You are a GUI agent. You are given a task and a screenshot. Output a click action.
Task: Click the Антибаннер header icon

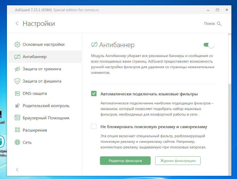[94, 45]
